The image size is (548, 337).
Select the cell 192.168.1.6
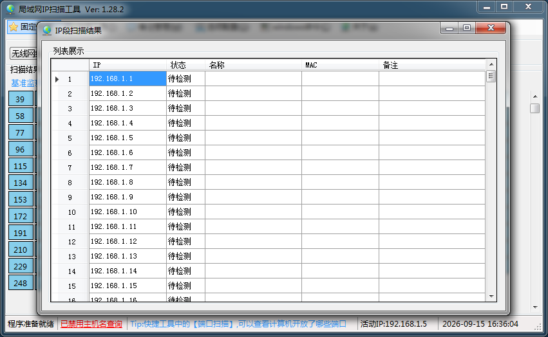pos(128,152)
